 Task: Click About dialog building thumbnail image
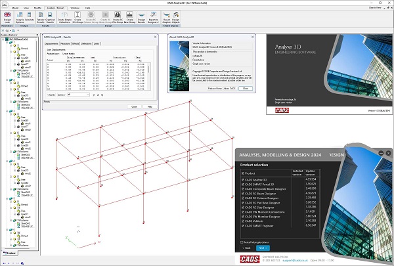(179, 66)
